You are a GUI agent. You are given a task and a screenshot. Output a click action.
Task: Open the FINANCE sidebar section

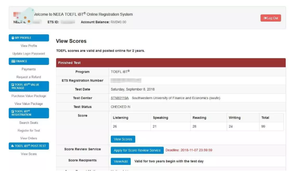pyautogui.click(x=29, y=61)
